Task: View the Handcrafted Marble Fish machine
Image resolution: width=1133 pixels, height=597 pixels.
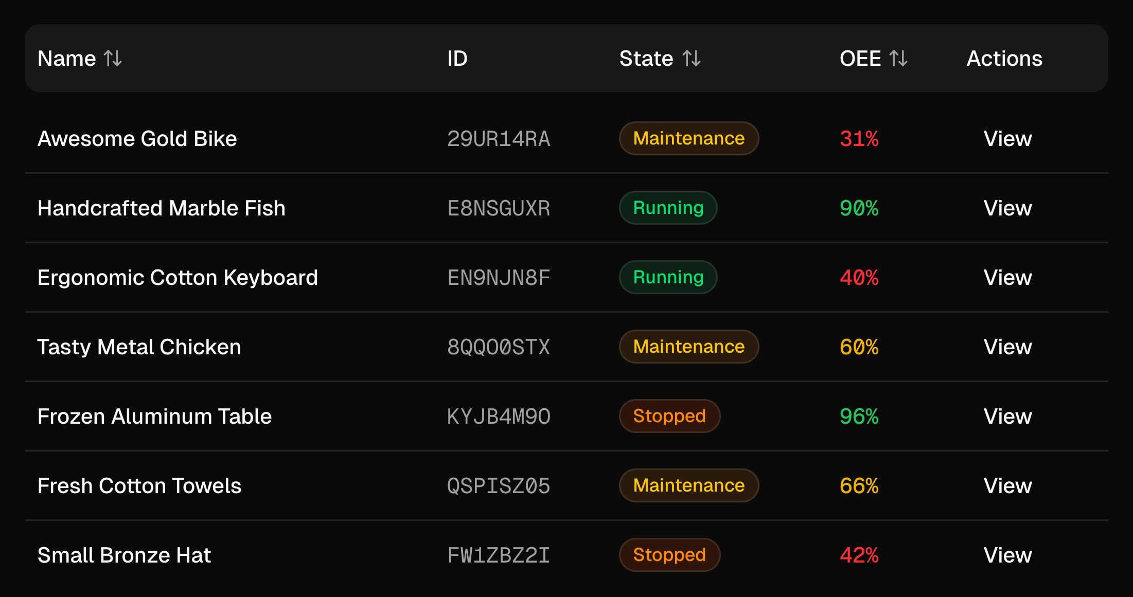Action: click(1007, 208)
